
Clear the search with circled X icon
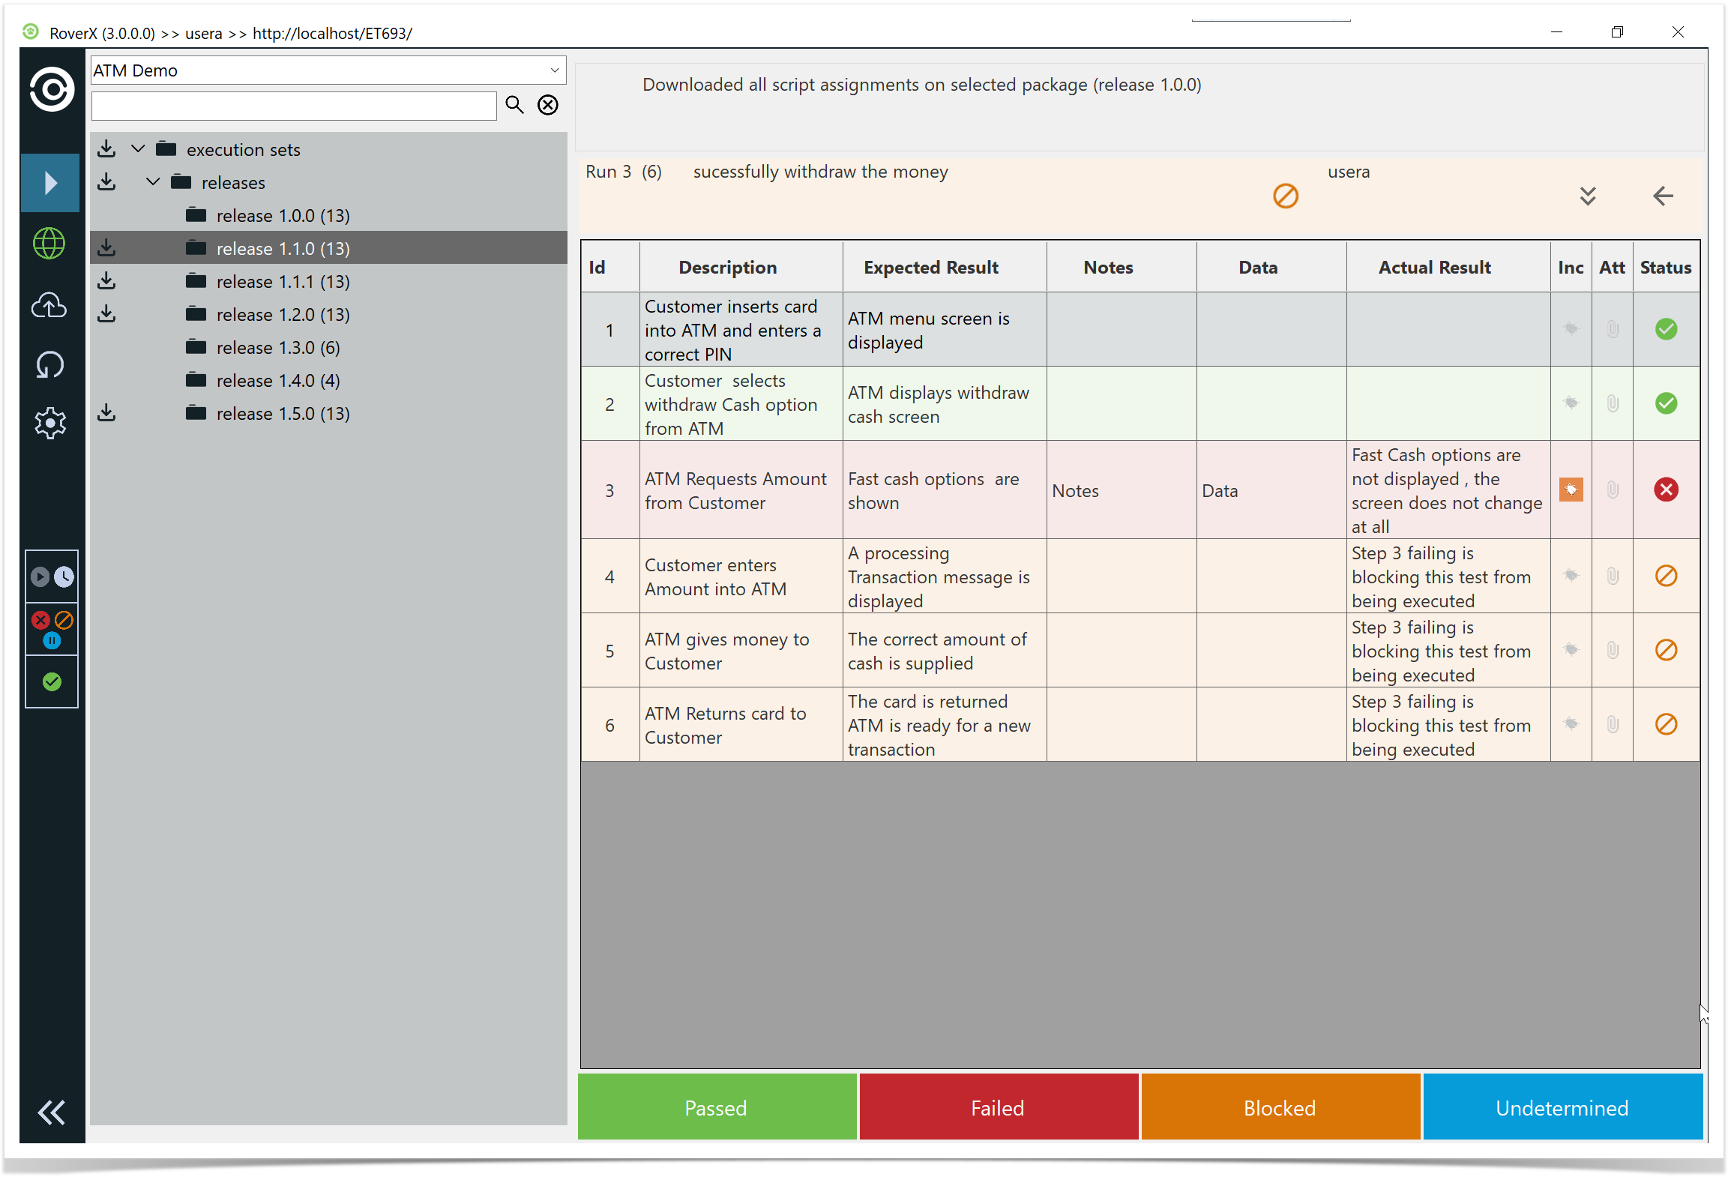pos(548,105)
